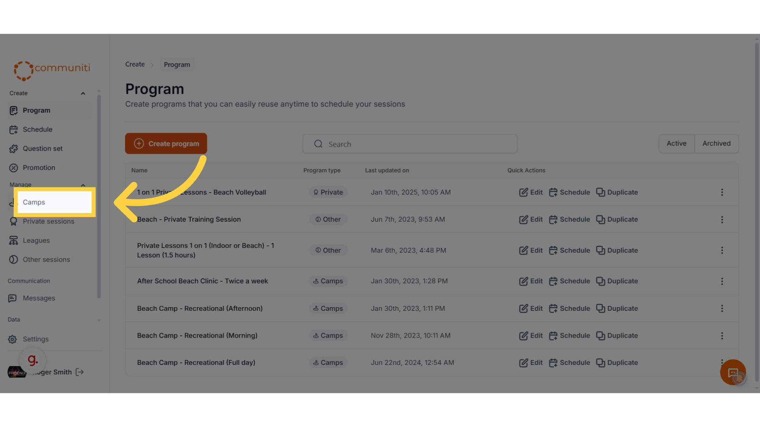
Task: Click the Phoenix profile avatar
Action: point(17,372)
